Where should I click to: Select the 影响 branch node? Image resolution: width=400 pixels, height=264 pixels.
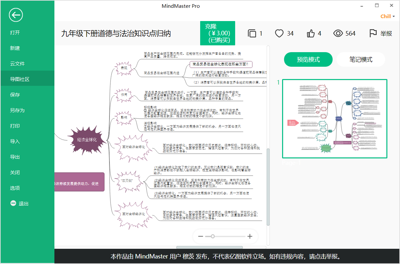click(x=124, y=117)
